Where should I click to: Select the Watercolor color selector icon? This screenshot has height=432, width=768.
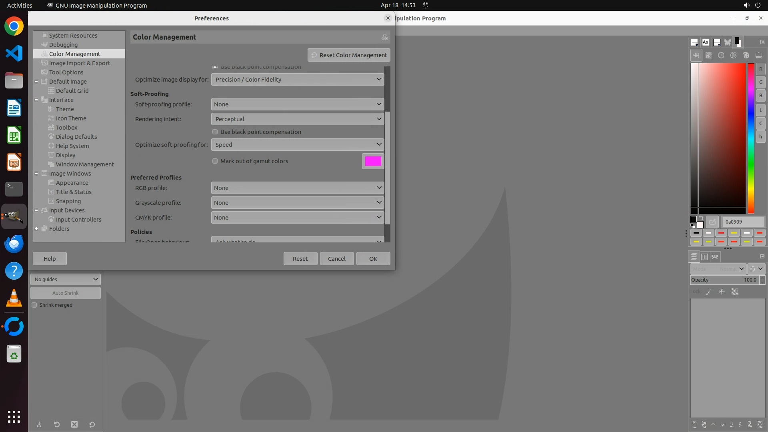(721, 55)
